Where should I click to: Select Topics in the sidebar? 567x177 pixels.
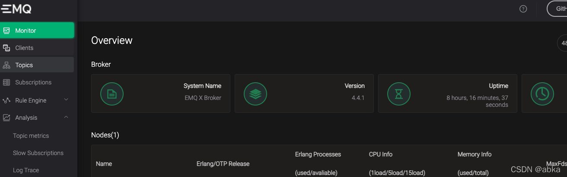pos(37,65)
